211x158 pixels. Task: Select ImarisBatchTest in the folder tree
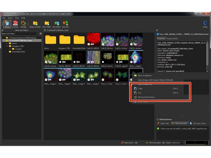(19, 52)
